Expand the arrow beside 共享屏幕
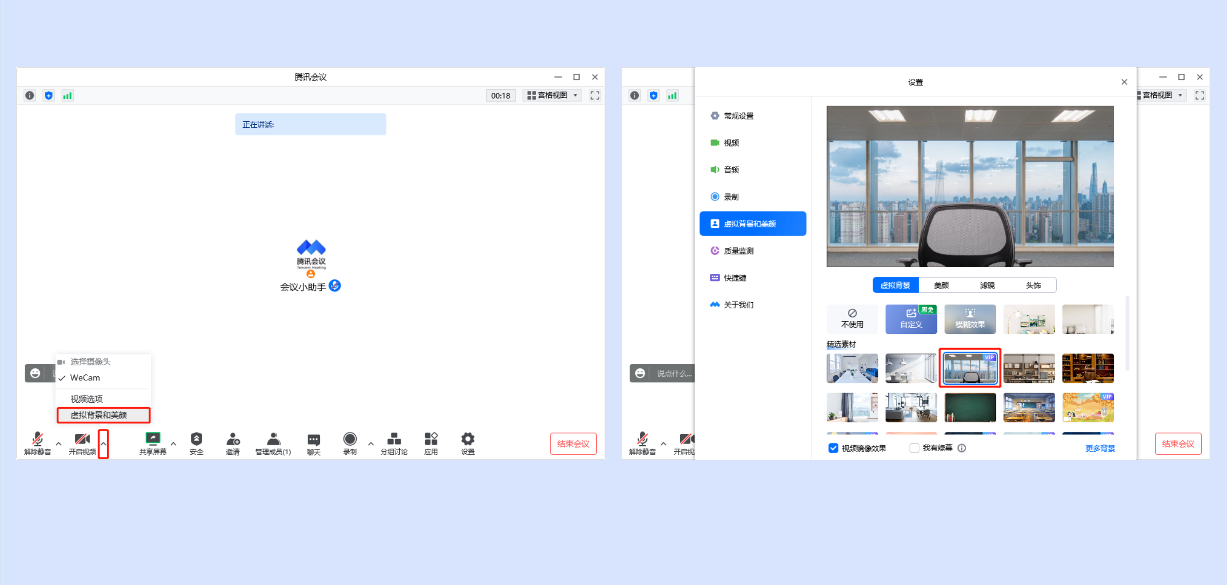Image resolution: width=1227 pixels, height=585 pixels. [x=173, y=444]
